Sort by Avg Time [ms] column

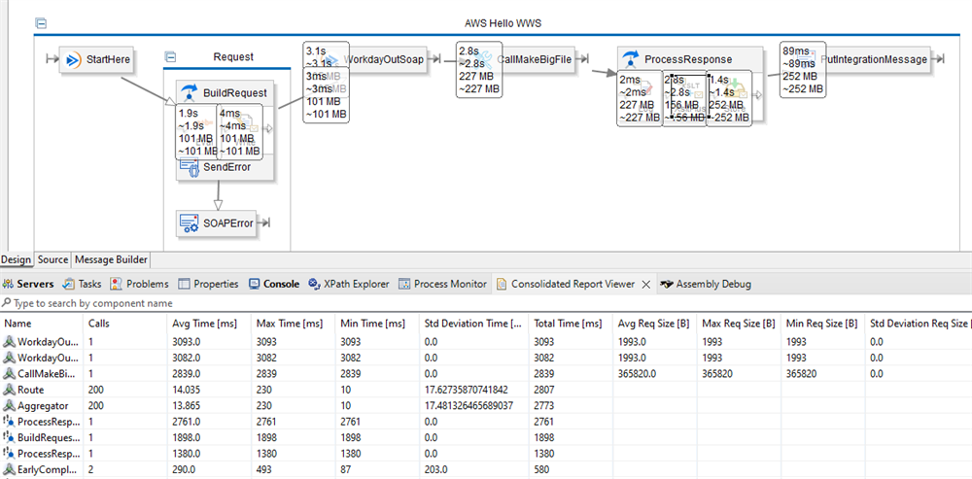coord(209,324)
